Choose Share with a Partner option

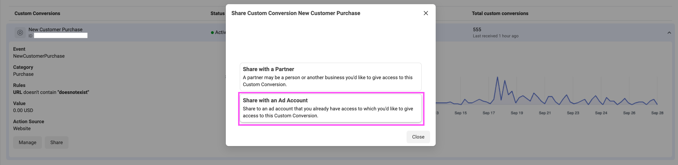pyautogui.click(x=330, y=77)
